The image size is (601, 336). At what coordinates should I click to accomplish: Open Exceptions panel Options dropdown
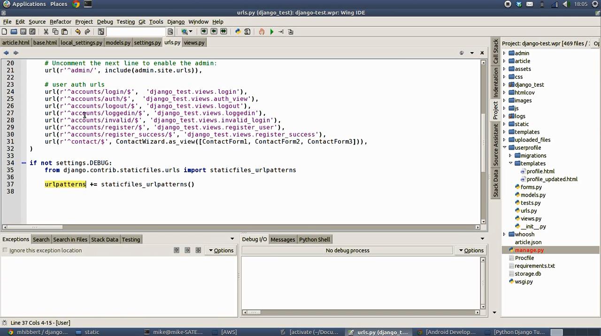pos(221,251)
